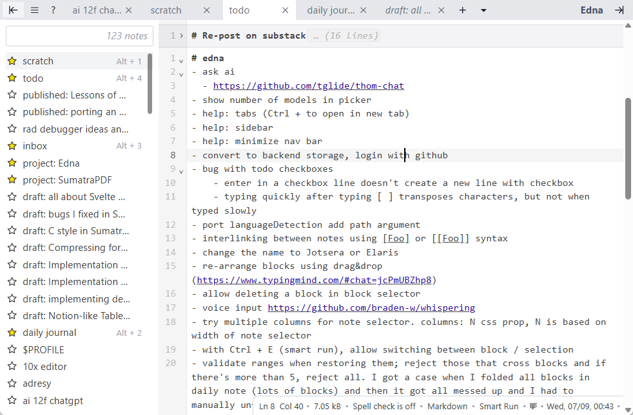Star the 'draft: Compressing for...' note
This screenshot has width=633, height=415.
click(12, 247)
